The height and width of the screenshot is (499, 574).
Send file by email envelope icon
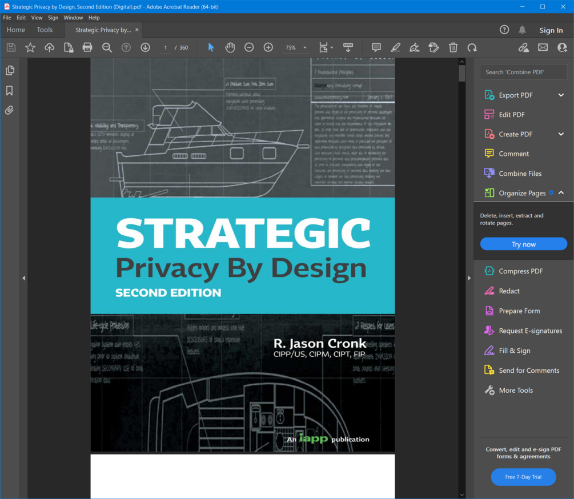[543, 47]
